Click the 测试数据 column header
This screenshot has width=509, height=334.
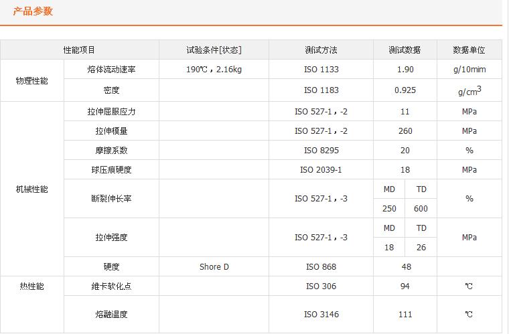pyautogui.click(x=405, y=50)
